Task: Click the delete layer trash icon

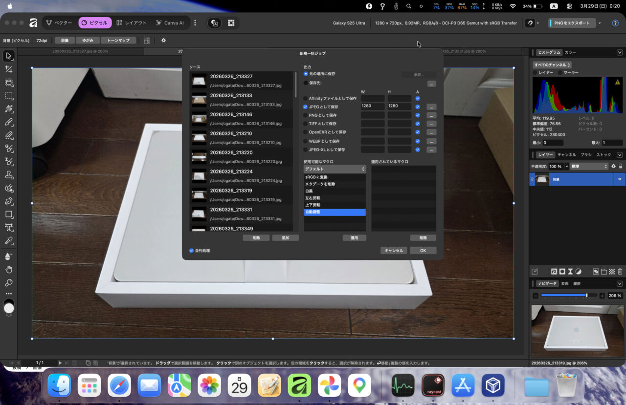Action: point(620,272)
